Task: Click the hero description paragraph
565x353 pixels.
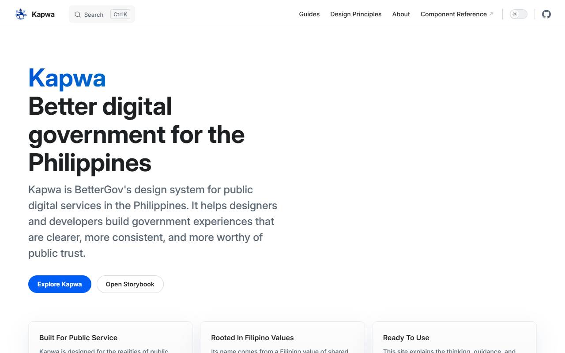Action: pyautogui.click(x=153, y=221)
